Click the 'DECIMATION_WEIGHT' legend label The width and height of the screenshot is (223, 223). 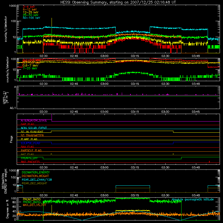(x=35, y=176)
